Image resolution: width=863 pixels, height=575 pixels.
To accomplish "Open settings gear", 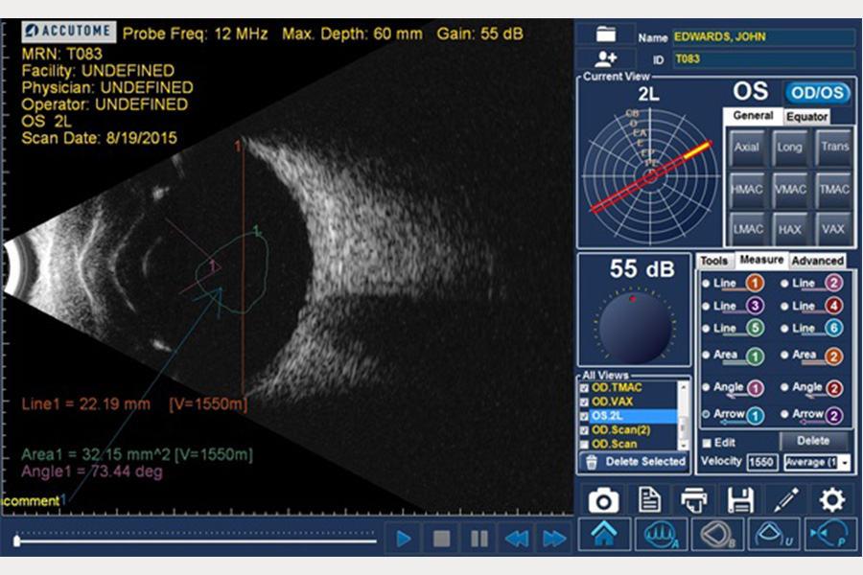I will point(831,500).
